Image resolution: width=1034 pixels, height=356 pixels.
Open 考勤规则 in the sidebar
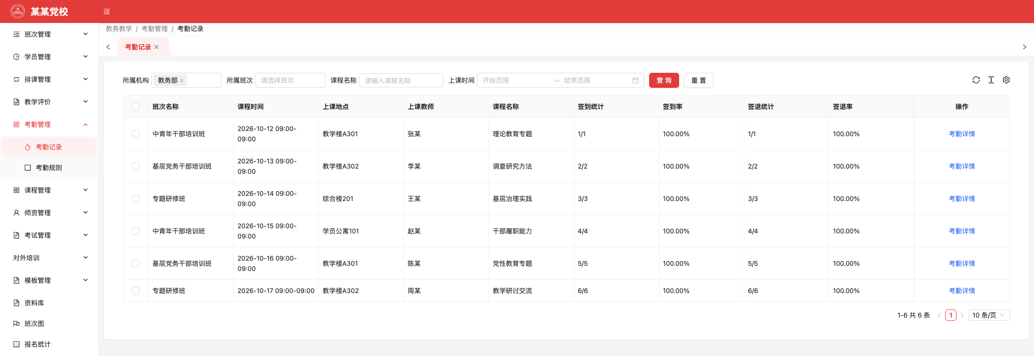tap(49, 168)
